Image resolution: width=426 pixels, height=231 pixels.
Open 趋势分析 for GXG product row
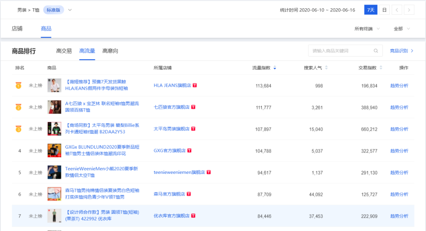point(399,151)
